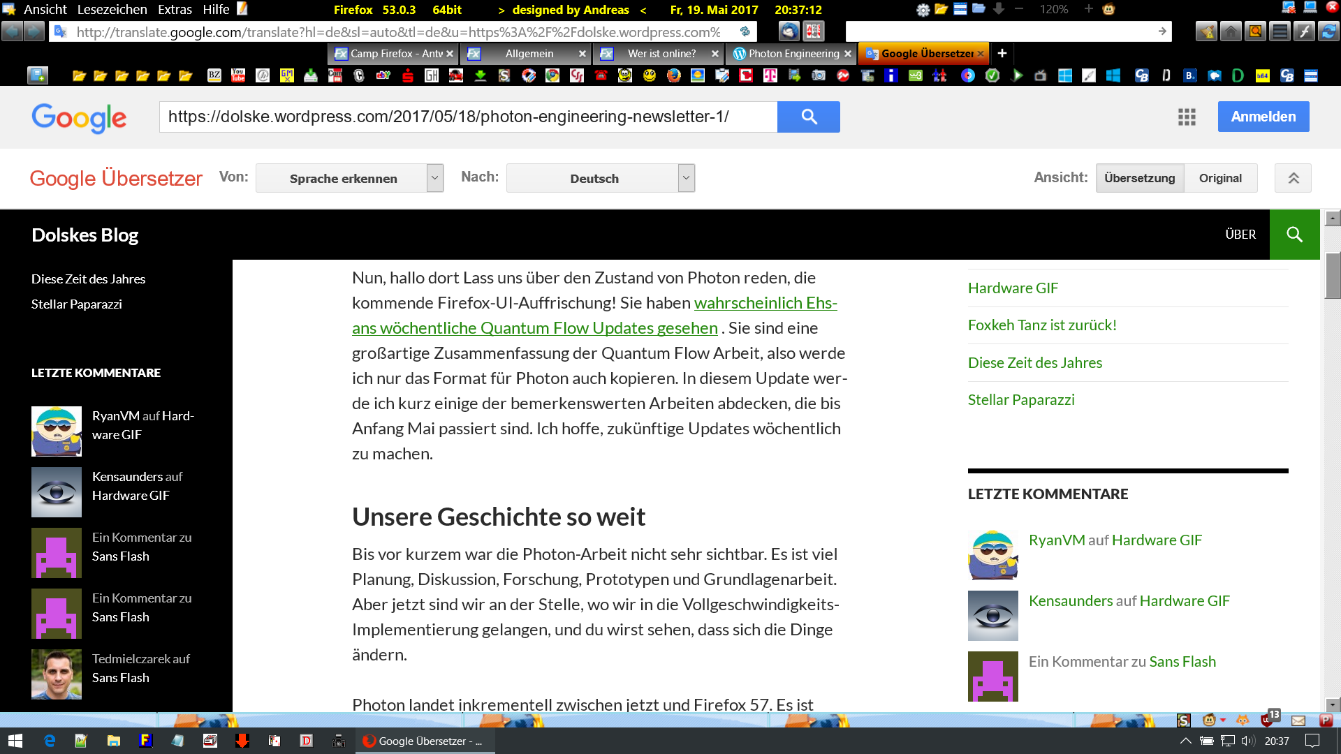
Task: Click the Firefox home toolbar icon
Action: click(x=1231, y=31)
